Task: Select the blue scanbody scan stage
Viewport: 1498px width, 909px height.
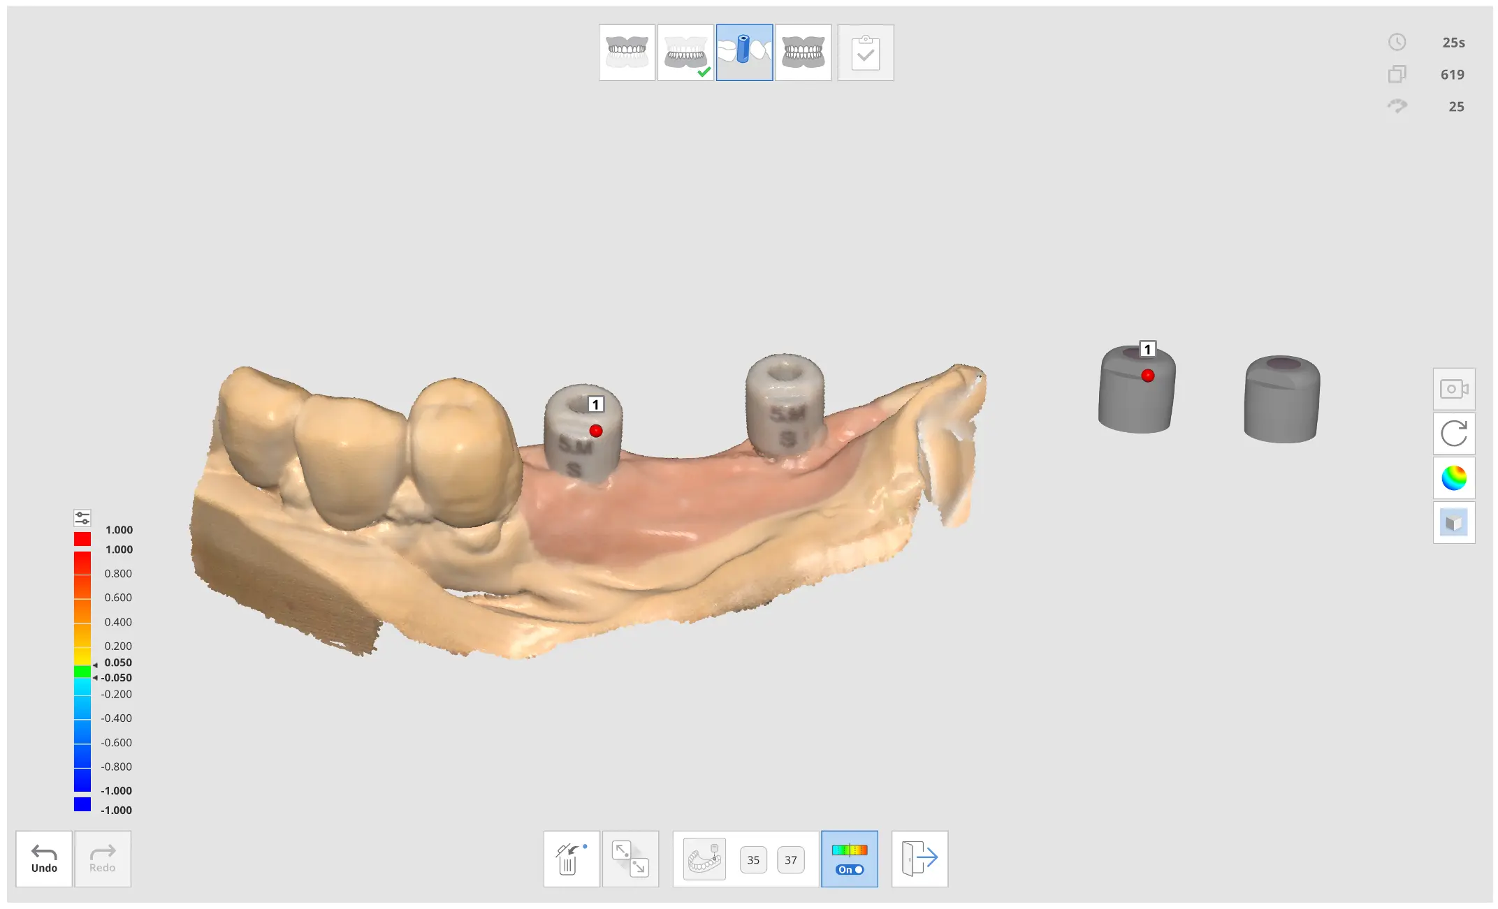Action: [x=744, y=53]
